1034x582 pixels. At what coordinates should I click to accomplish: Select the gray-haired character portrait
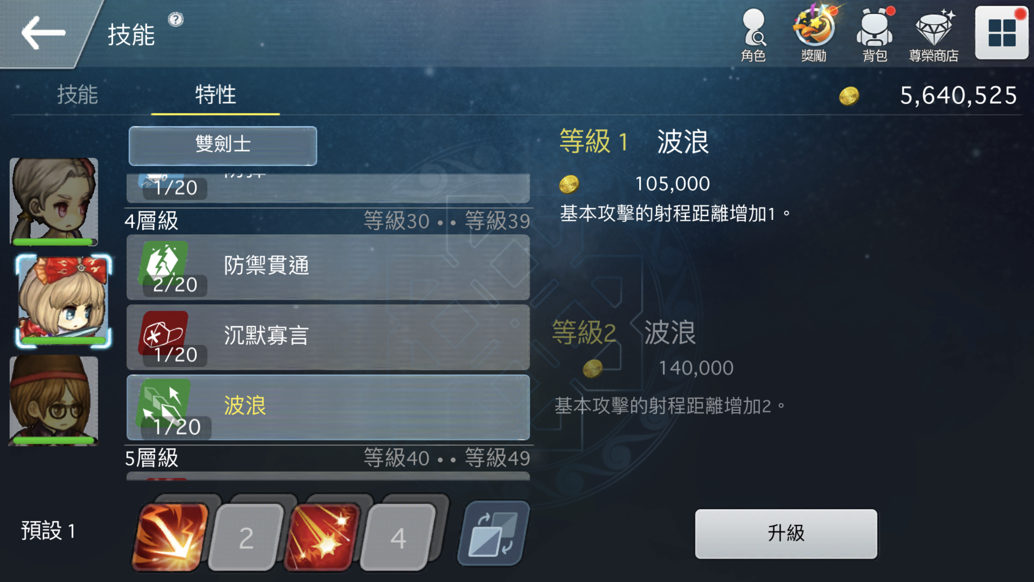tap(54, 201)
